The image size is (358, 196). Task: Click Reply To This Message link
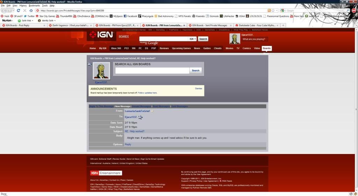(x=101, y=106)
